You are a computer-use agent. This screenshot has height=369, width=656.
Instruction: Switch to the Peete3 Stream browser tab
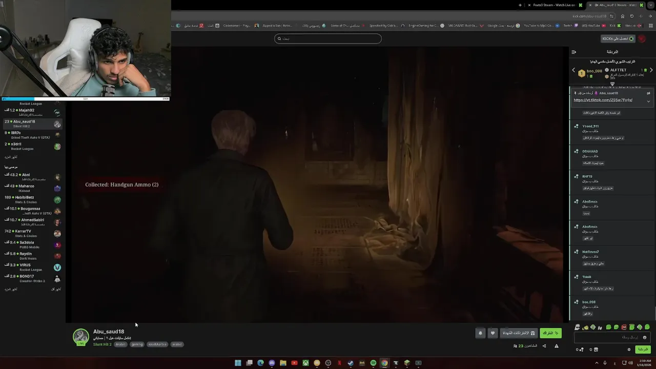point(555,5)
